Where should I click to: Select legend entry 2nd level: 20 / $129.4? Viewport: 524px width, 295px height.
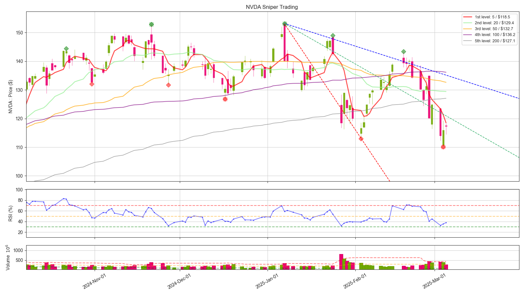tap(494, 23)
